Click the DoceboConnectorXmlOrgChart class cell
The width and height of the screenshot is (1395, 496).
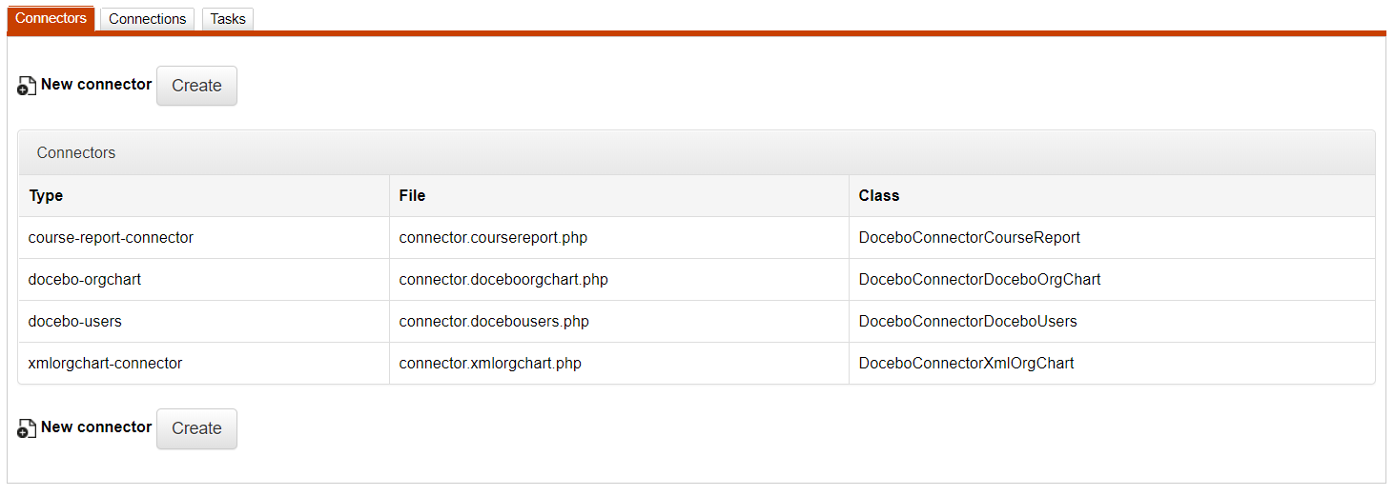pos(966,363)
